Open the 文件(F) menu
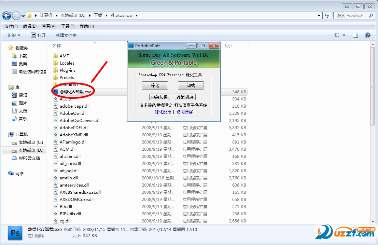378x245 pixels. click(x=11, y=26)
